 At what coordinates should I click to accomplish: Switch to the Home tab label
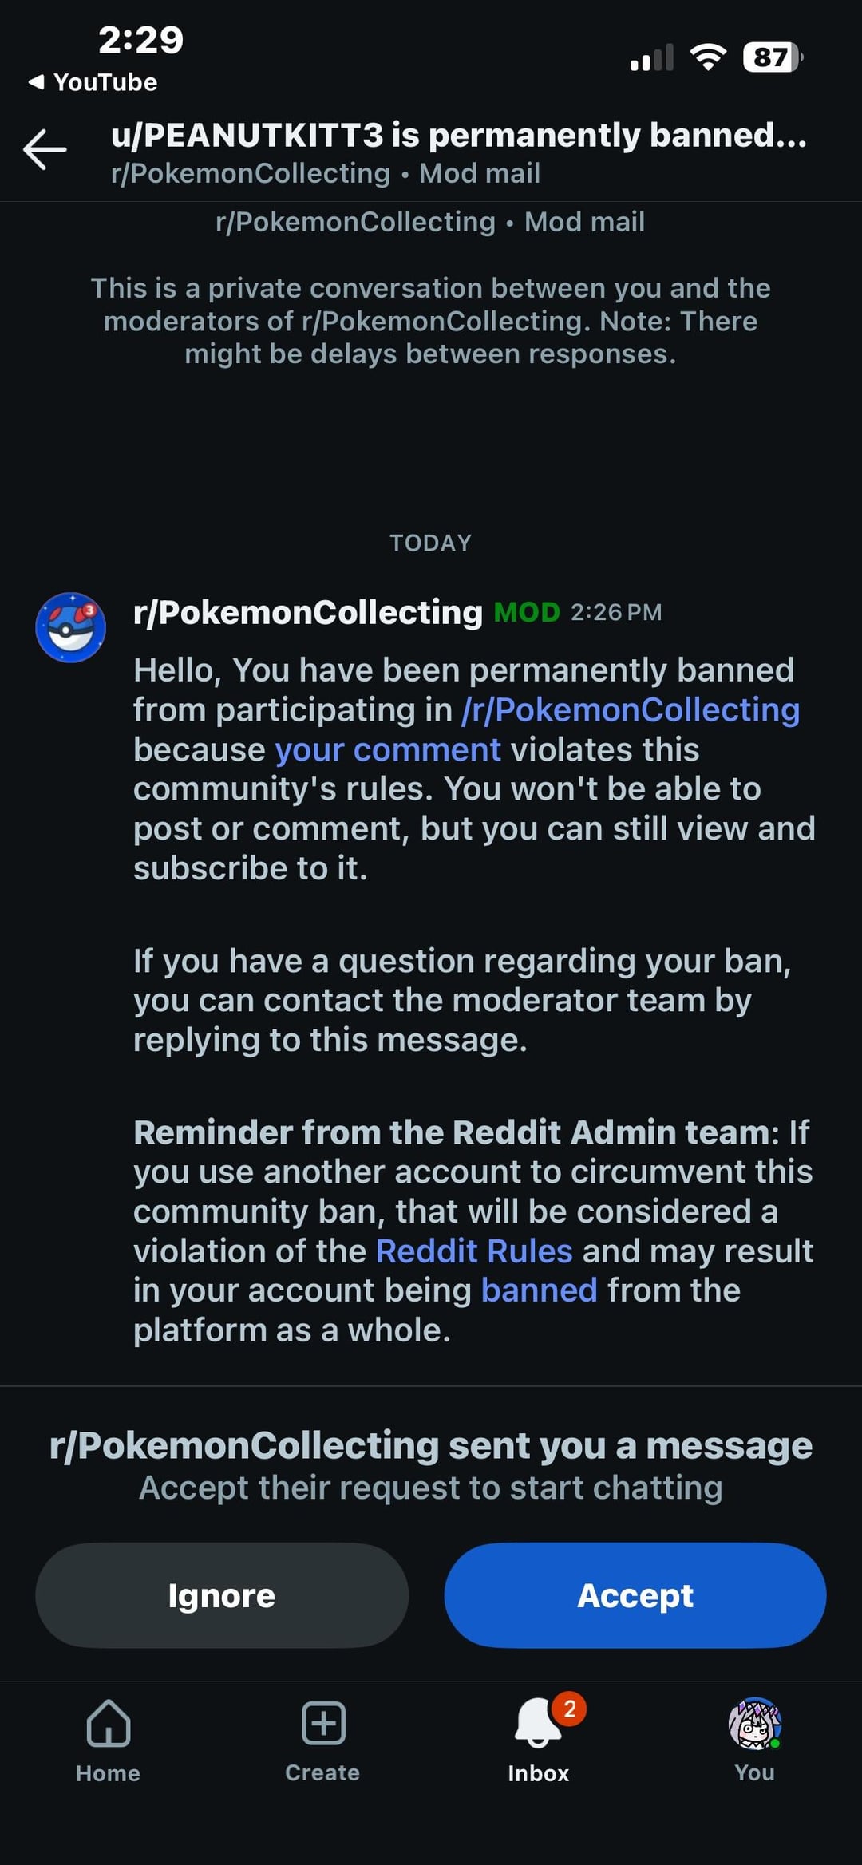(x=109, y=1773)
